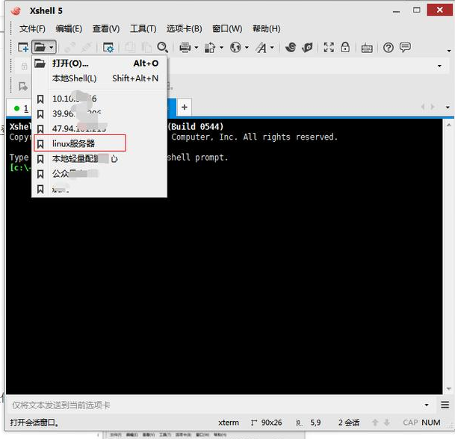This screenshot has height=439, width=455.
Task: Expand the Open folder dropdown arrow
Action: click(x=51, y=48)
